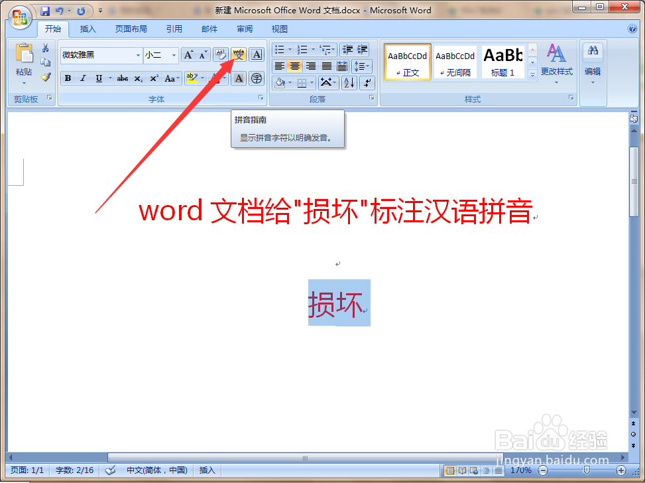Show or hide paragraph marks

click(x=367, y=83)
